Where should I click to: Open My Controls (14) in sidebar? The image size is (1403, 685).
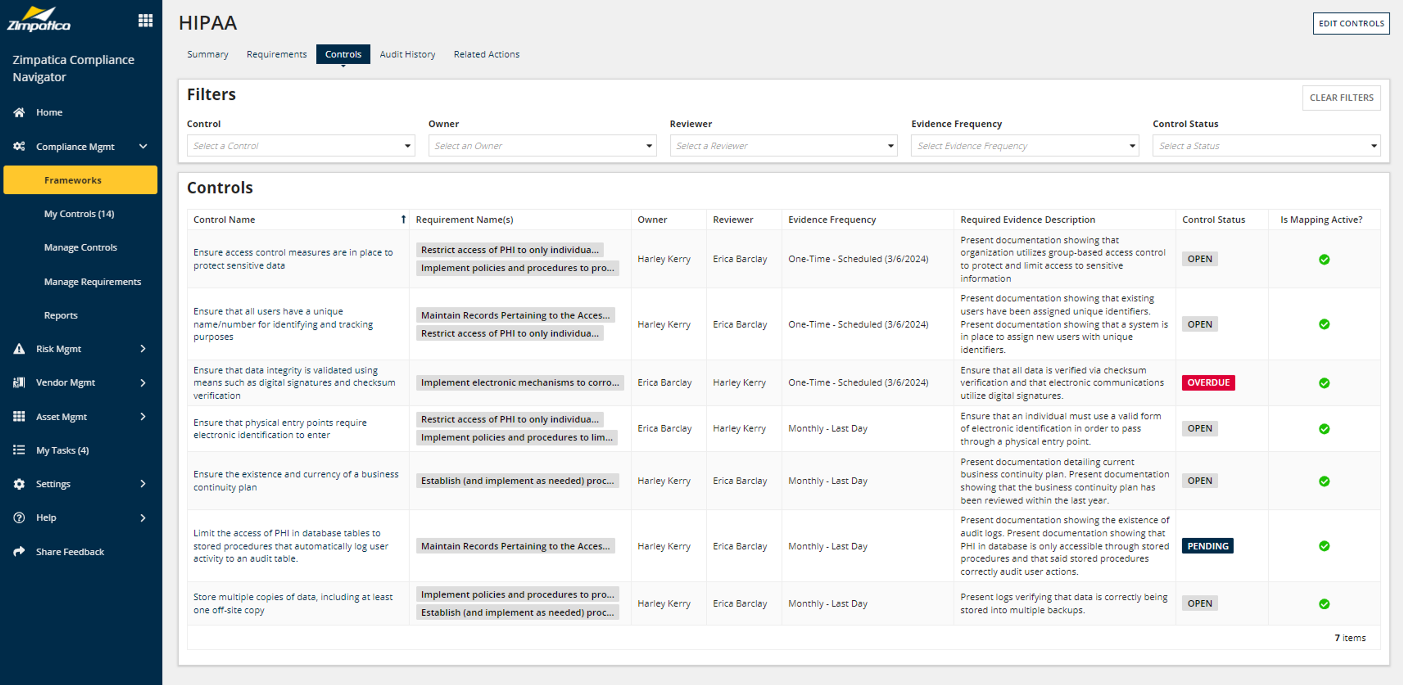[79, 214]
